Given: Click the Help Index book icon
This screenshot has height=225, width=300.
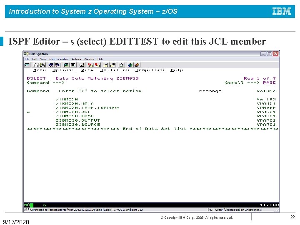Looking at the screenshot, I should (x=137, y=65).
